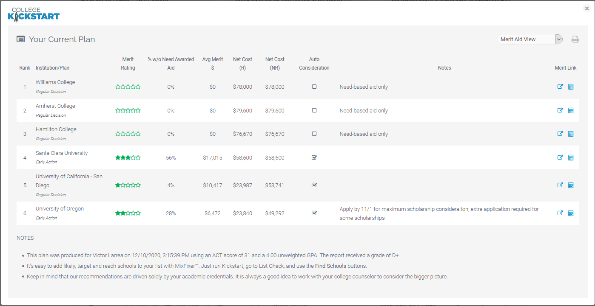Open Williams College merit external link

(x=560, y=87)
